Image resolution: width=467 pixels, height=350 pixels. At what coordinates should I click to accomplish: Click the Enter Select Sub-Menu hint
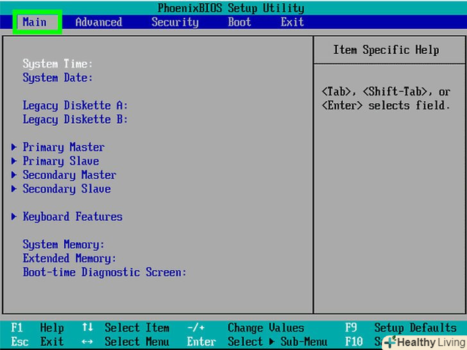[257, 342]
